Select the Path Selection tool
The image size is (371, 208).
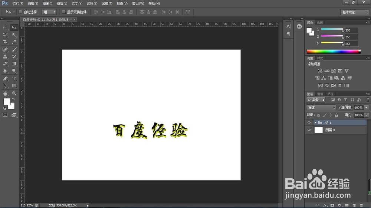point(5,86)
